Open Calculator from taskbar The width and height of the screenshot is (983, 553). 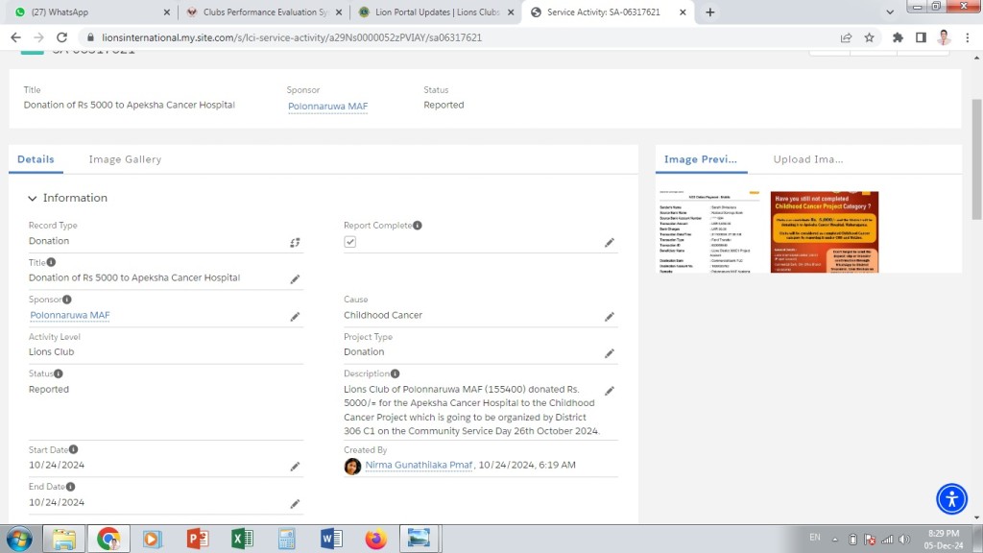286,539
